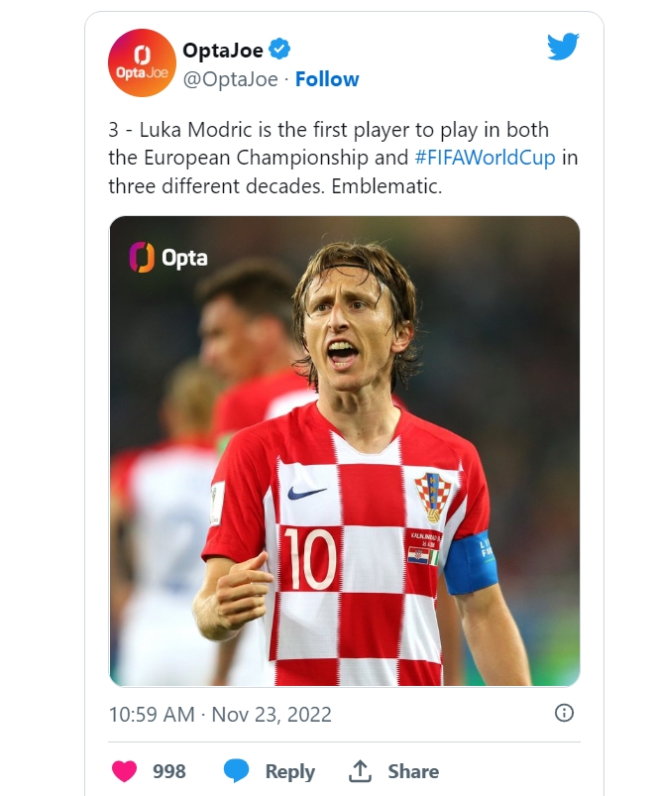Follow the OptaJoe account

pos(327,79)
